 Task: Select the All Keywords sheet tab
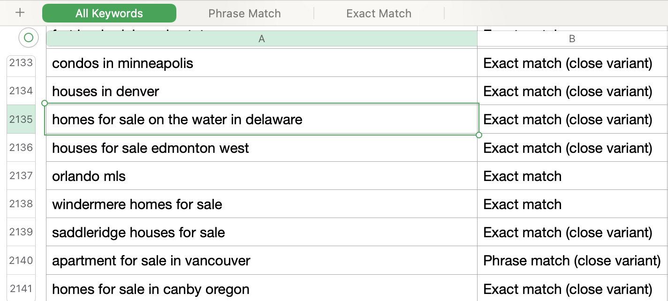tap(109, 14)
